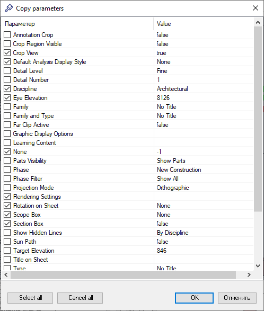Click the Cancel all button
264x311 pixels.
click(x=80, y=298)
